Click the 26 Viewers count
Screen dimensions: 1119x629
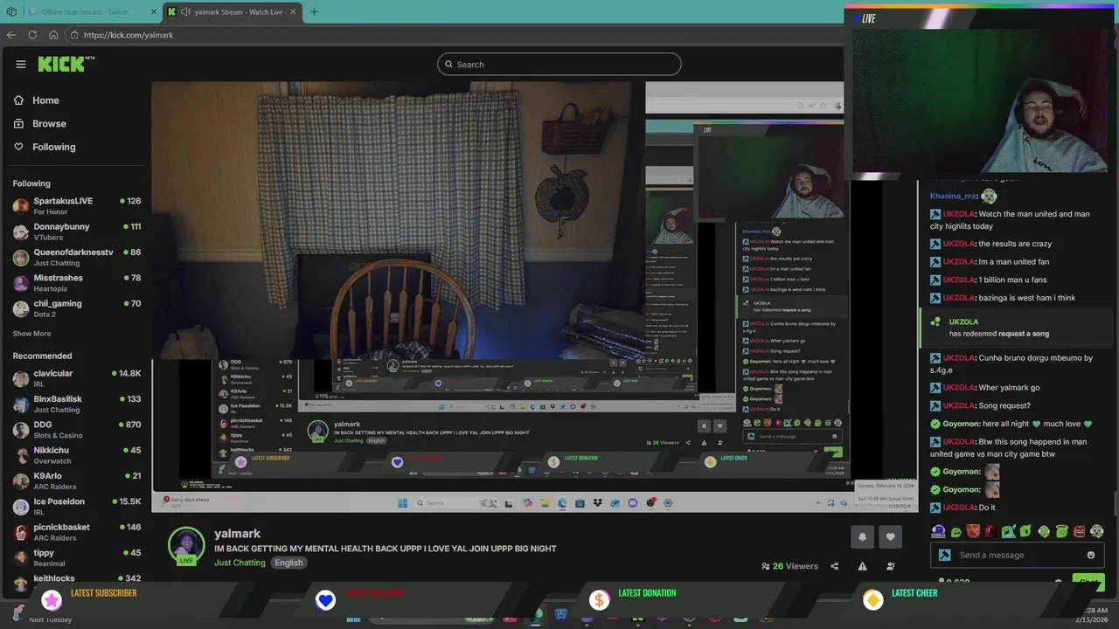point(789,566)
